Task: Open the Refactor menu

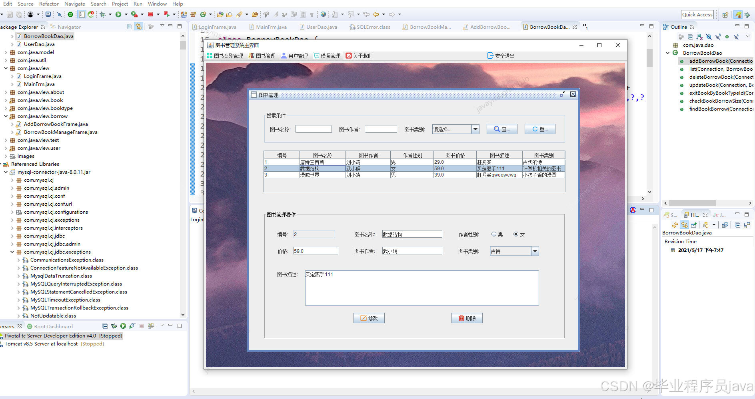Action: click(x=49, y=4)
